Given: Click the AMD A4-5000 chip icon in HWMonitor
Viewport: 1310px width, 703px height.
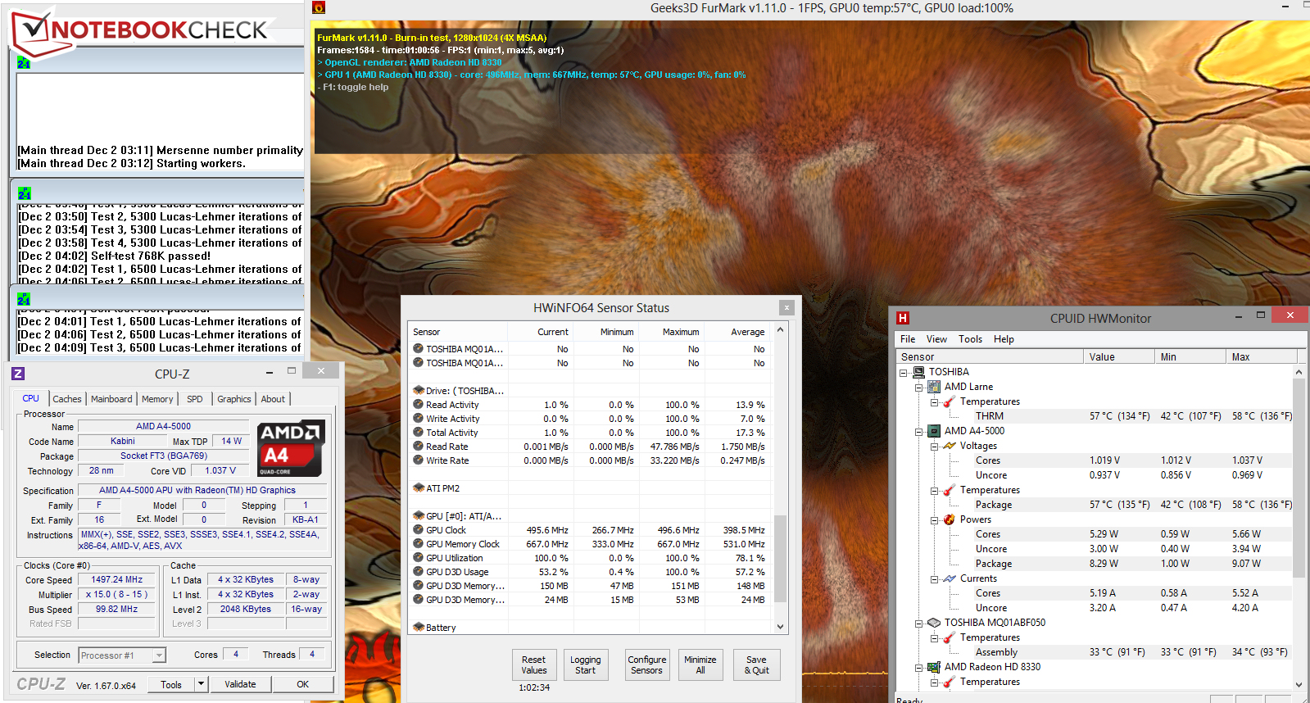Looking at the screenshot, I should point(934,431).
